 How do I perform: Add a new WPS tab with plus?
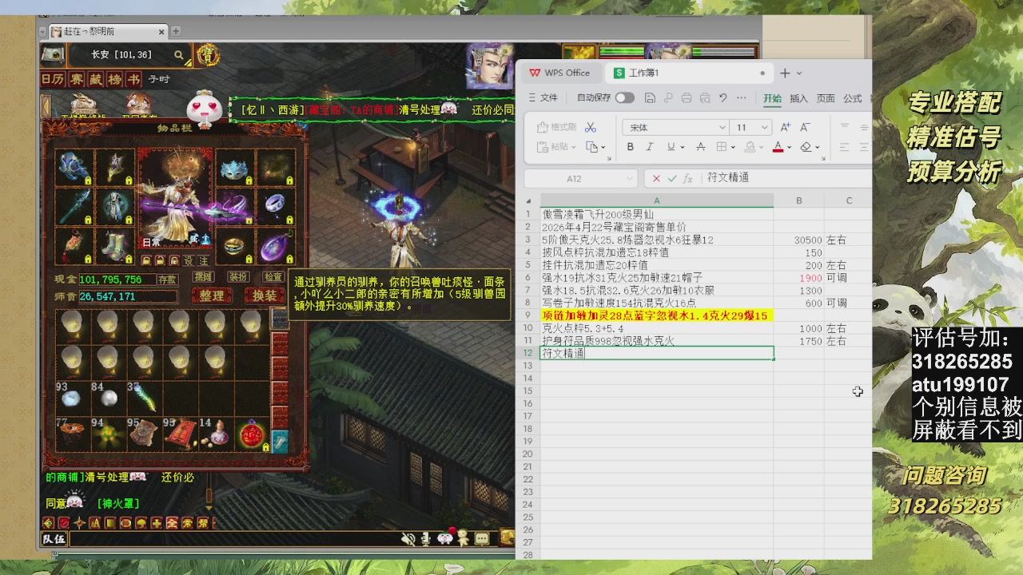[785, 73]
